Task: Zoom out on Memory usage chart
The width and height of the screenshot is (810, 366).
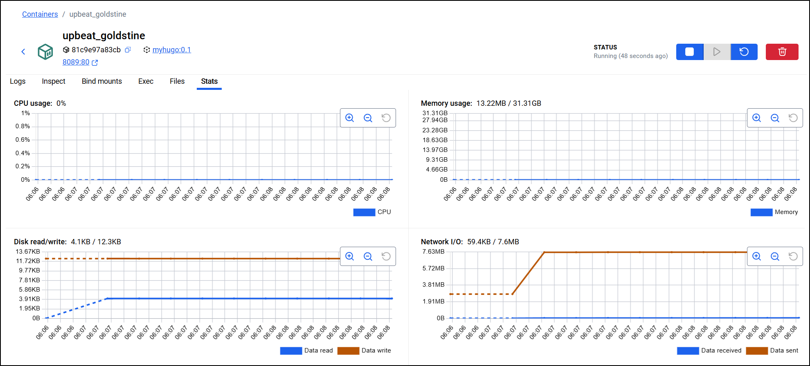Action: coord(774,118)
